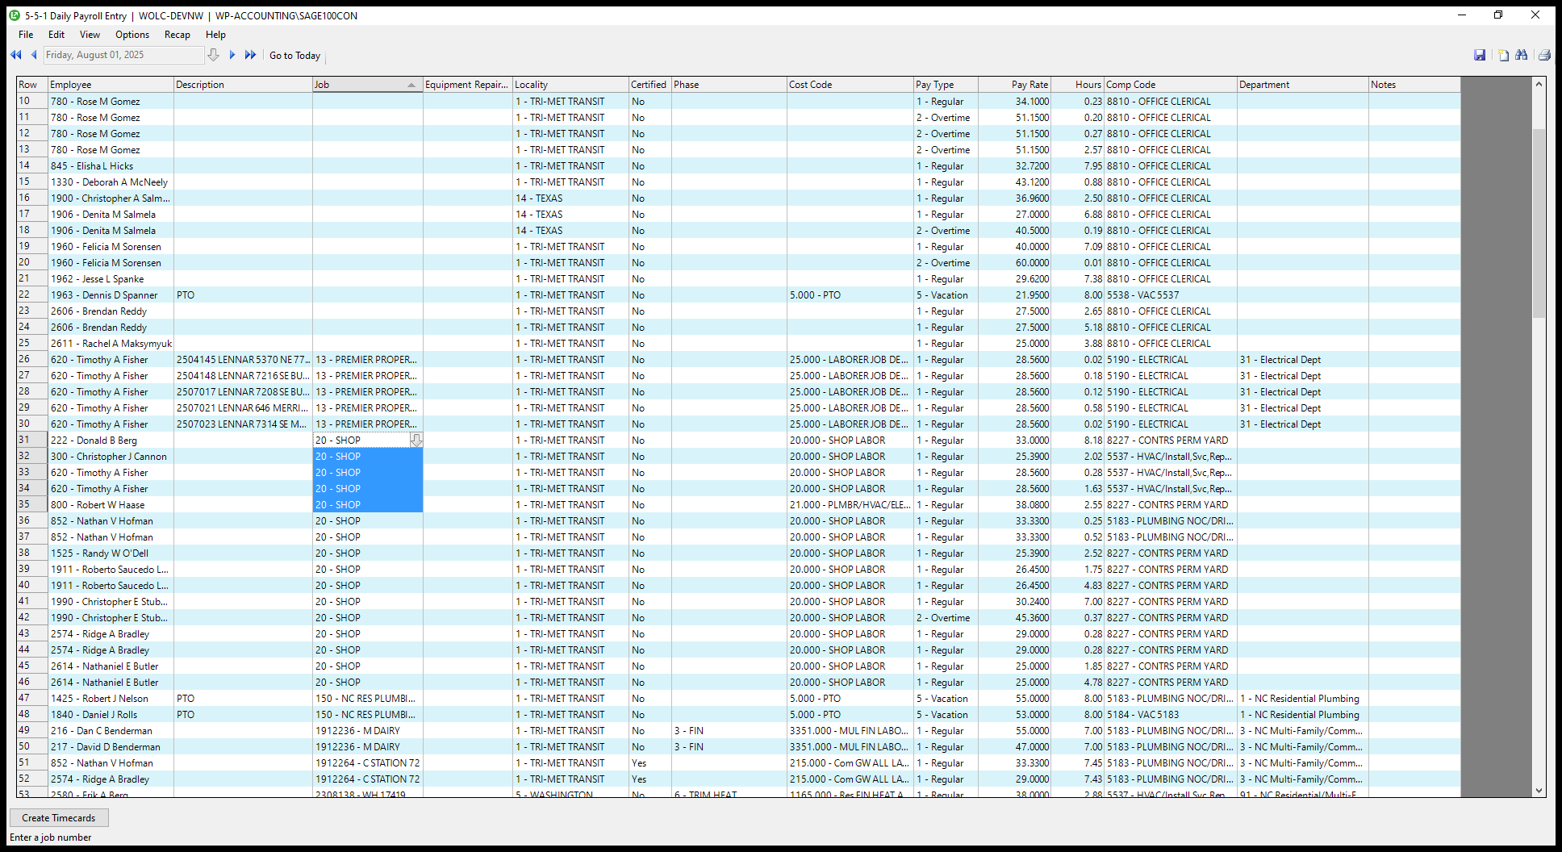Go to previous day with single-left arrow
The image size is (1562, 852).
pyautogui.click(x=34, y=55)
